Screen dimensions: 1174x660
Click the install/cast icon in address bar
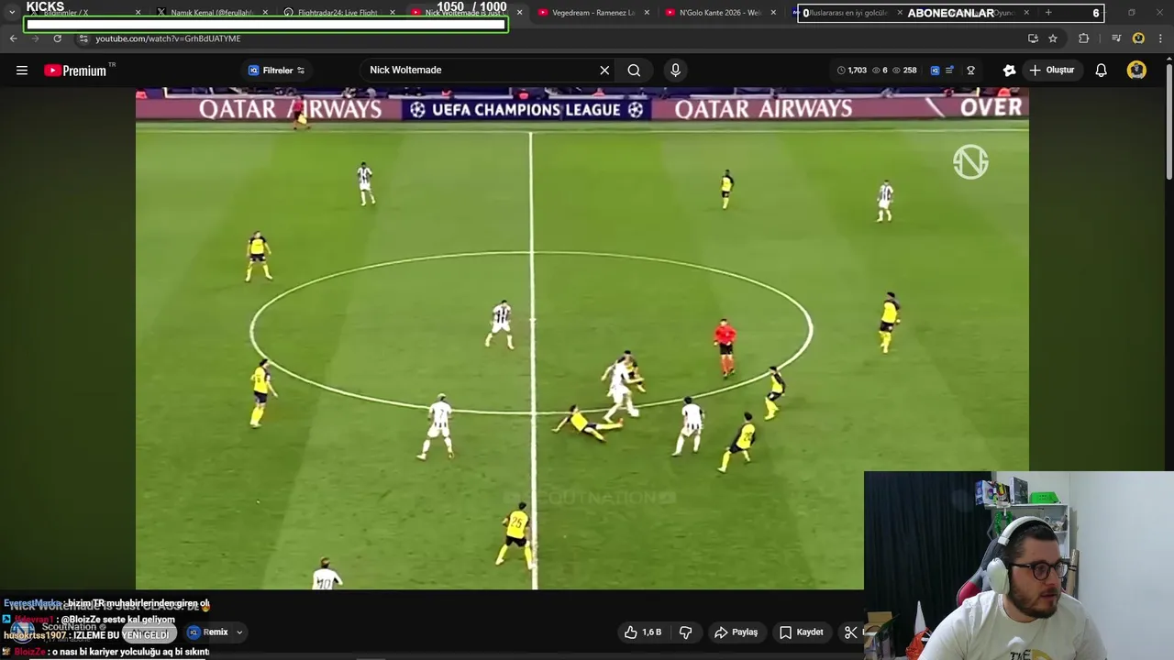1033,38
